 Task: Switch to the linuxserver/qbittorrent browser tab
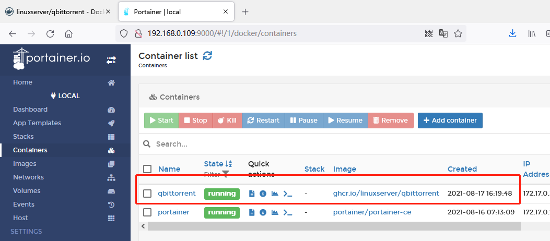pyautogui.click(x=58, y=11)
